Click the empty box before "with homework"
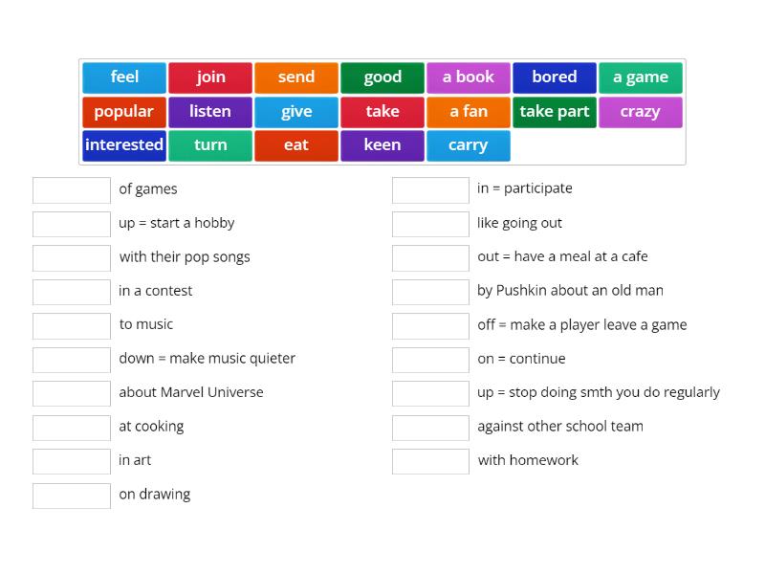Image resolution: width=765 pixels, height=574 pixels. pyautogui.click(x=431, y=461)
